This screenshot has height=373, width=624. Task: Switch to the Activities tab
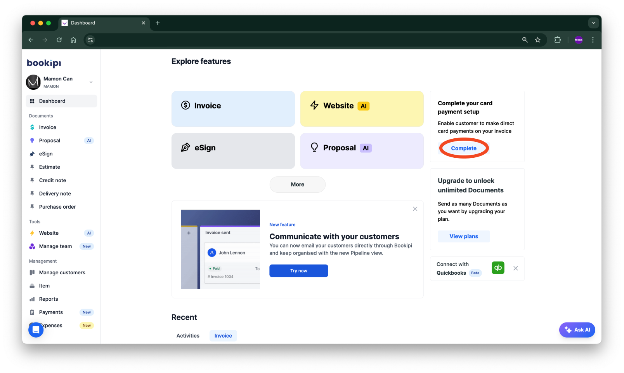[x=188, y=336]
